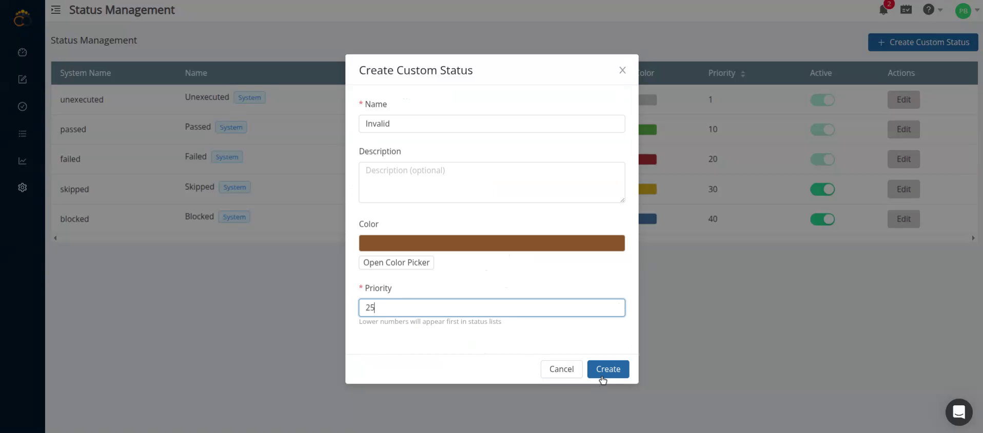This screenshot has height=433, width=983.
Task: Collapse the sidebar with the hamburger menu
Action: click(x=56, y=10)
